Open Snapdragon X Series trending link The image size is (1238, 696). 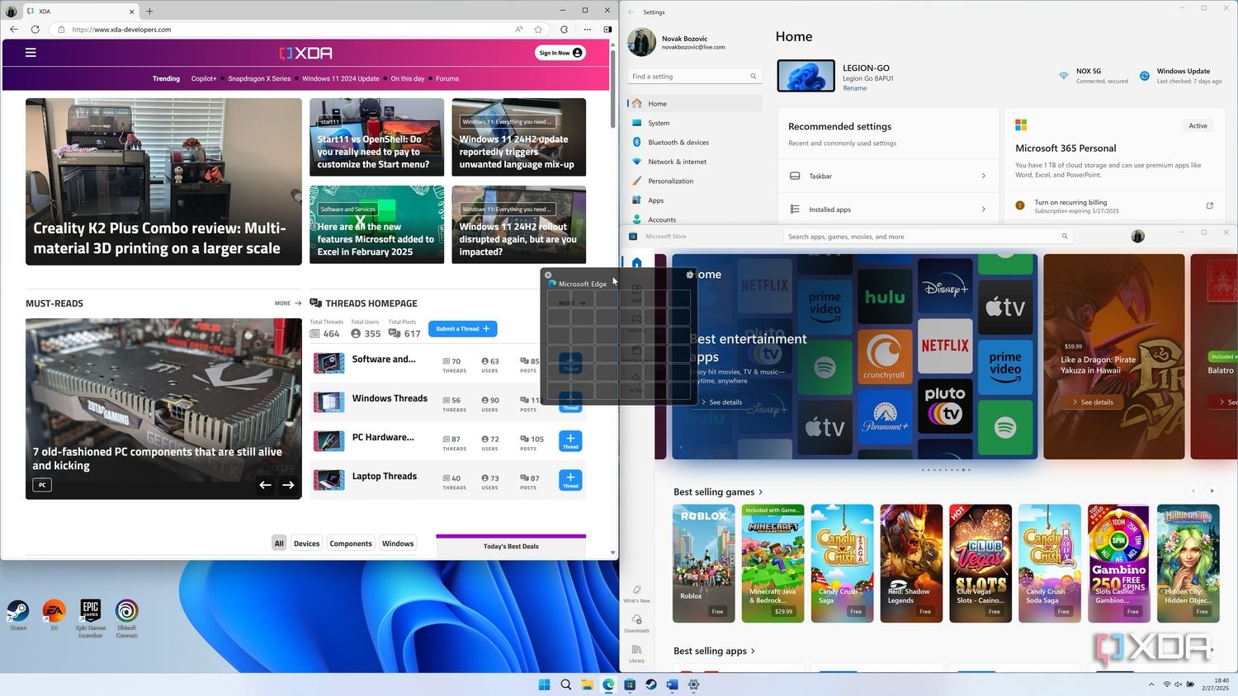coord(259,79)
